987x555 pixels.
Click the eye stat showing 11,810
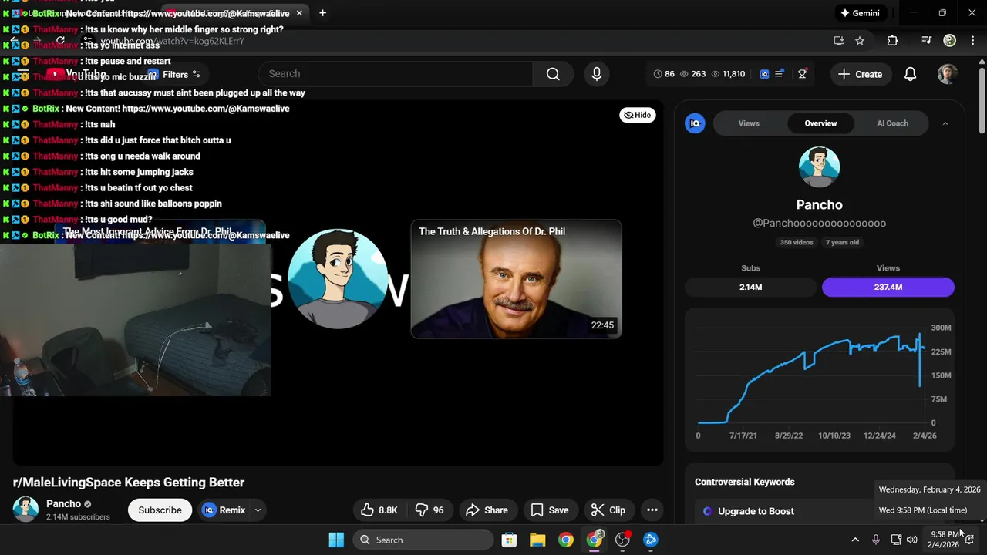pos(728,74)
